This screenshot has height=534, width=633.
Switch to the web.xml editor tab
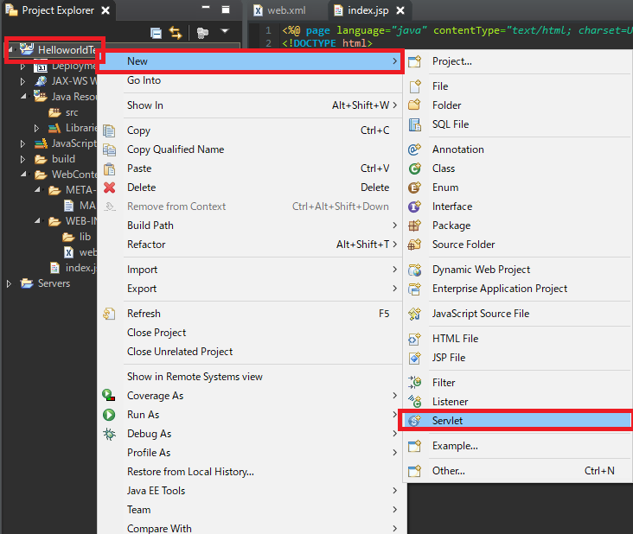pos(280,10)
